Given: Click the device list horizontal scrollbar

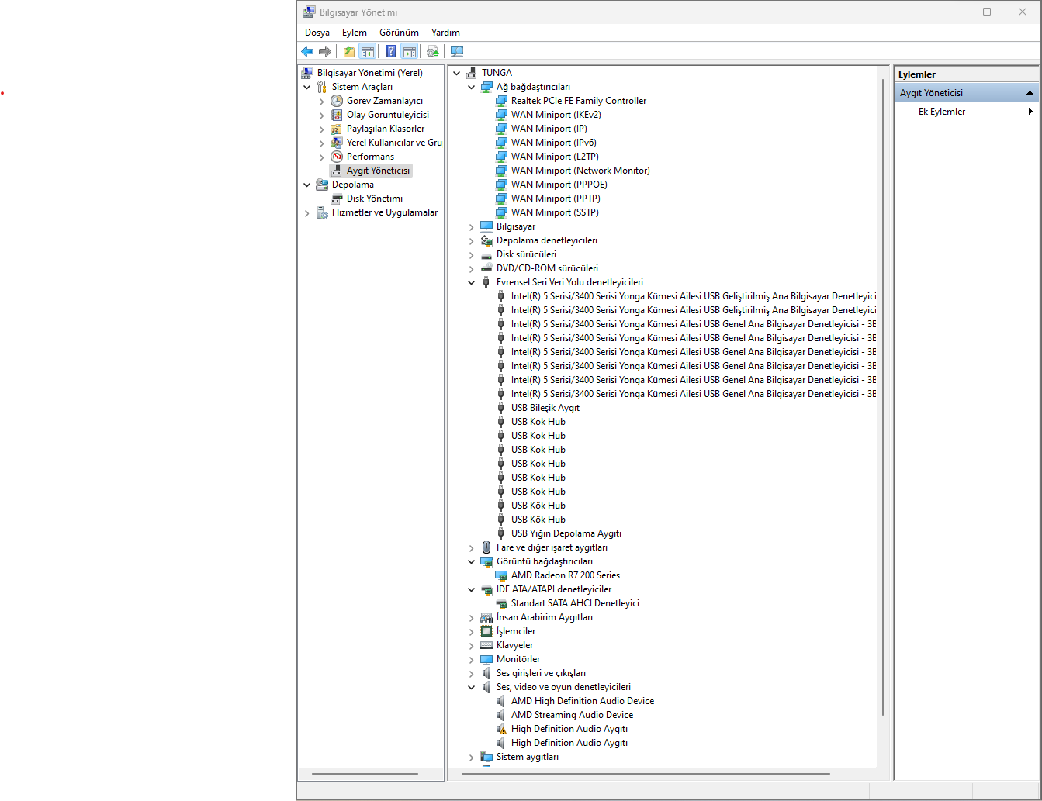Looking at the screenshot, I should [x=646, y=774].
